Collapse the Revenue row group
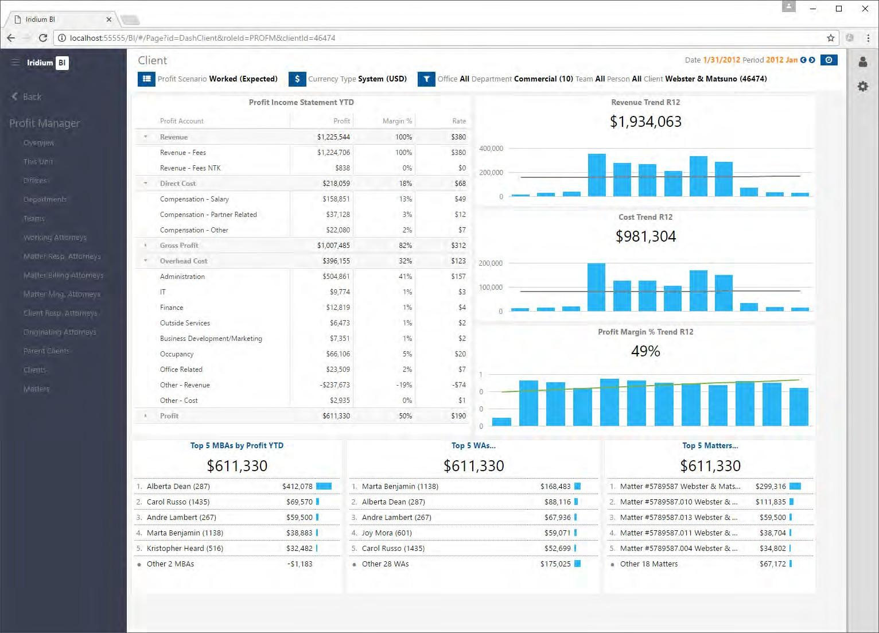The width and height of the screenshot is (879, 633). pyautogui.click(x=146, y=137)
